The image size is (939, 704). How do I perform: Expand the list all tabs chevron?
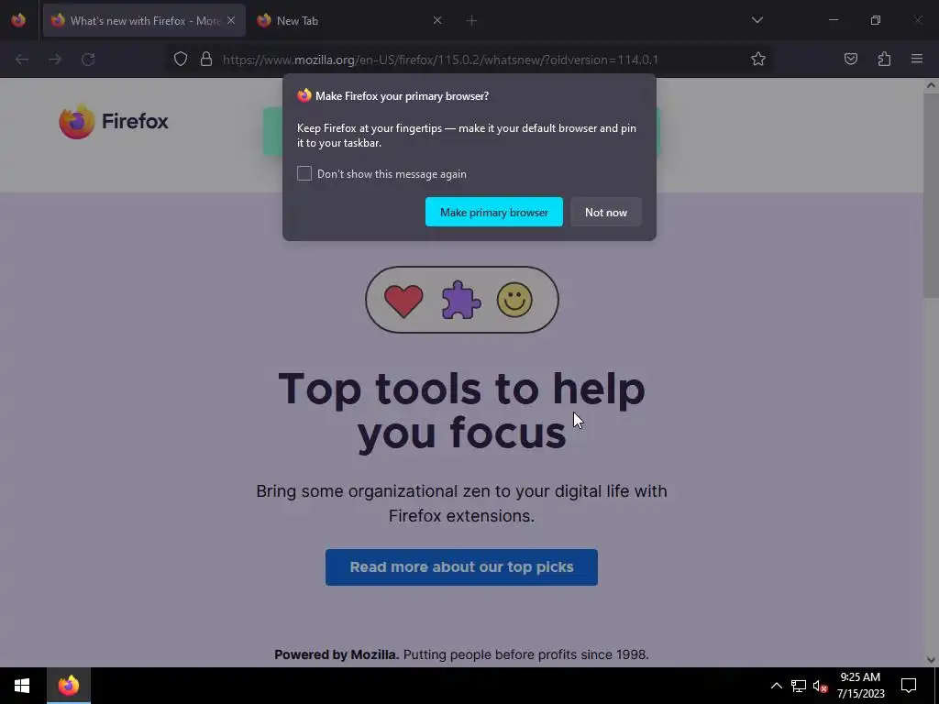pyautogui.click(x=757, y=20)
